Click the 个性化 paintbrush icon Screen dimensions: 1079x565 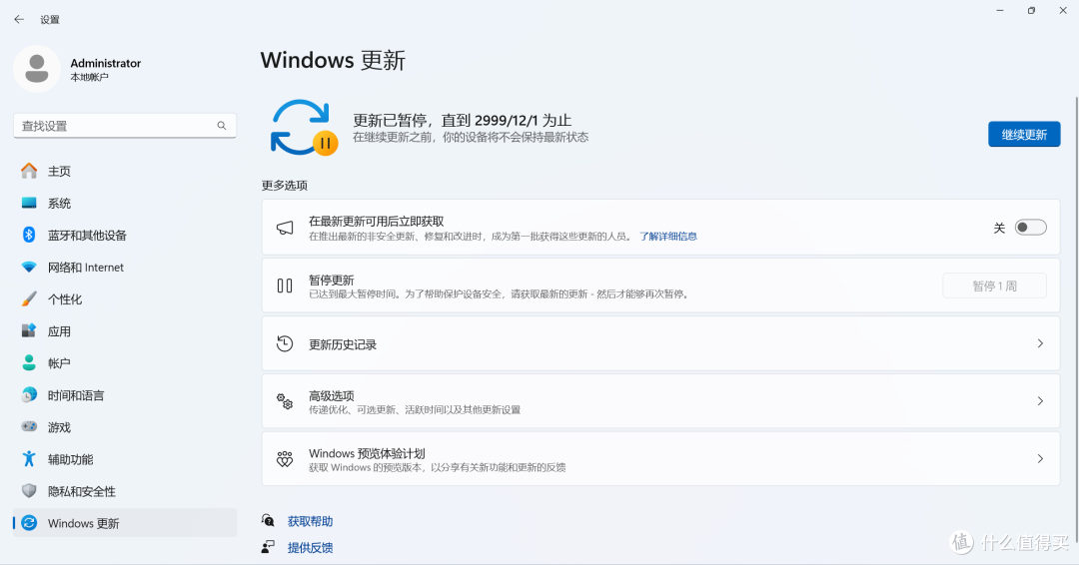pos(29,299)
